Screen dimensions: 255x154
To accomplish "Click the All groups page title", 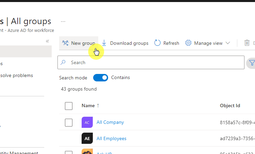I will click(x=31, y=21).
